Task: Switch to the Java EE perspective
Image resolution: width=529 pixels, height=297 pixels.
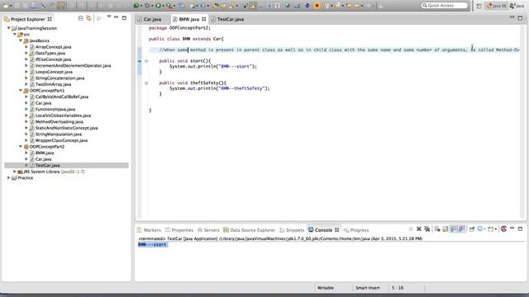Action: 496,6
